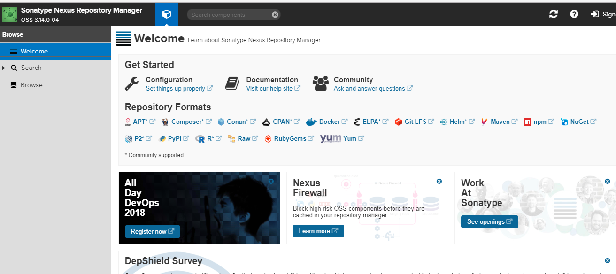This screenshot has height=274, width=616.
Task: Click the Sonatype Nexus green logo
Action: point(10,15)
